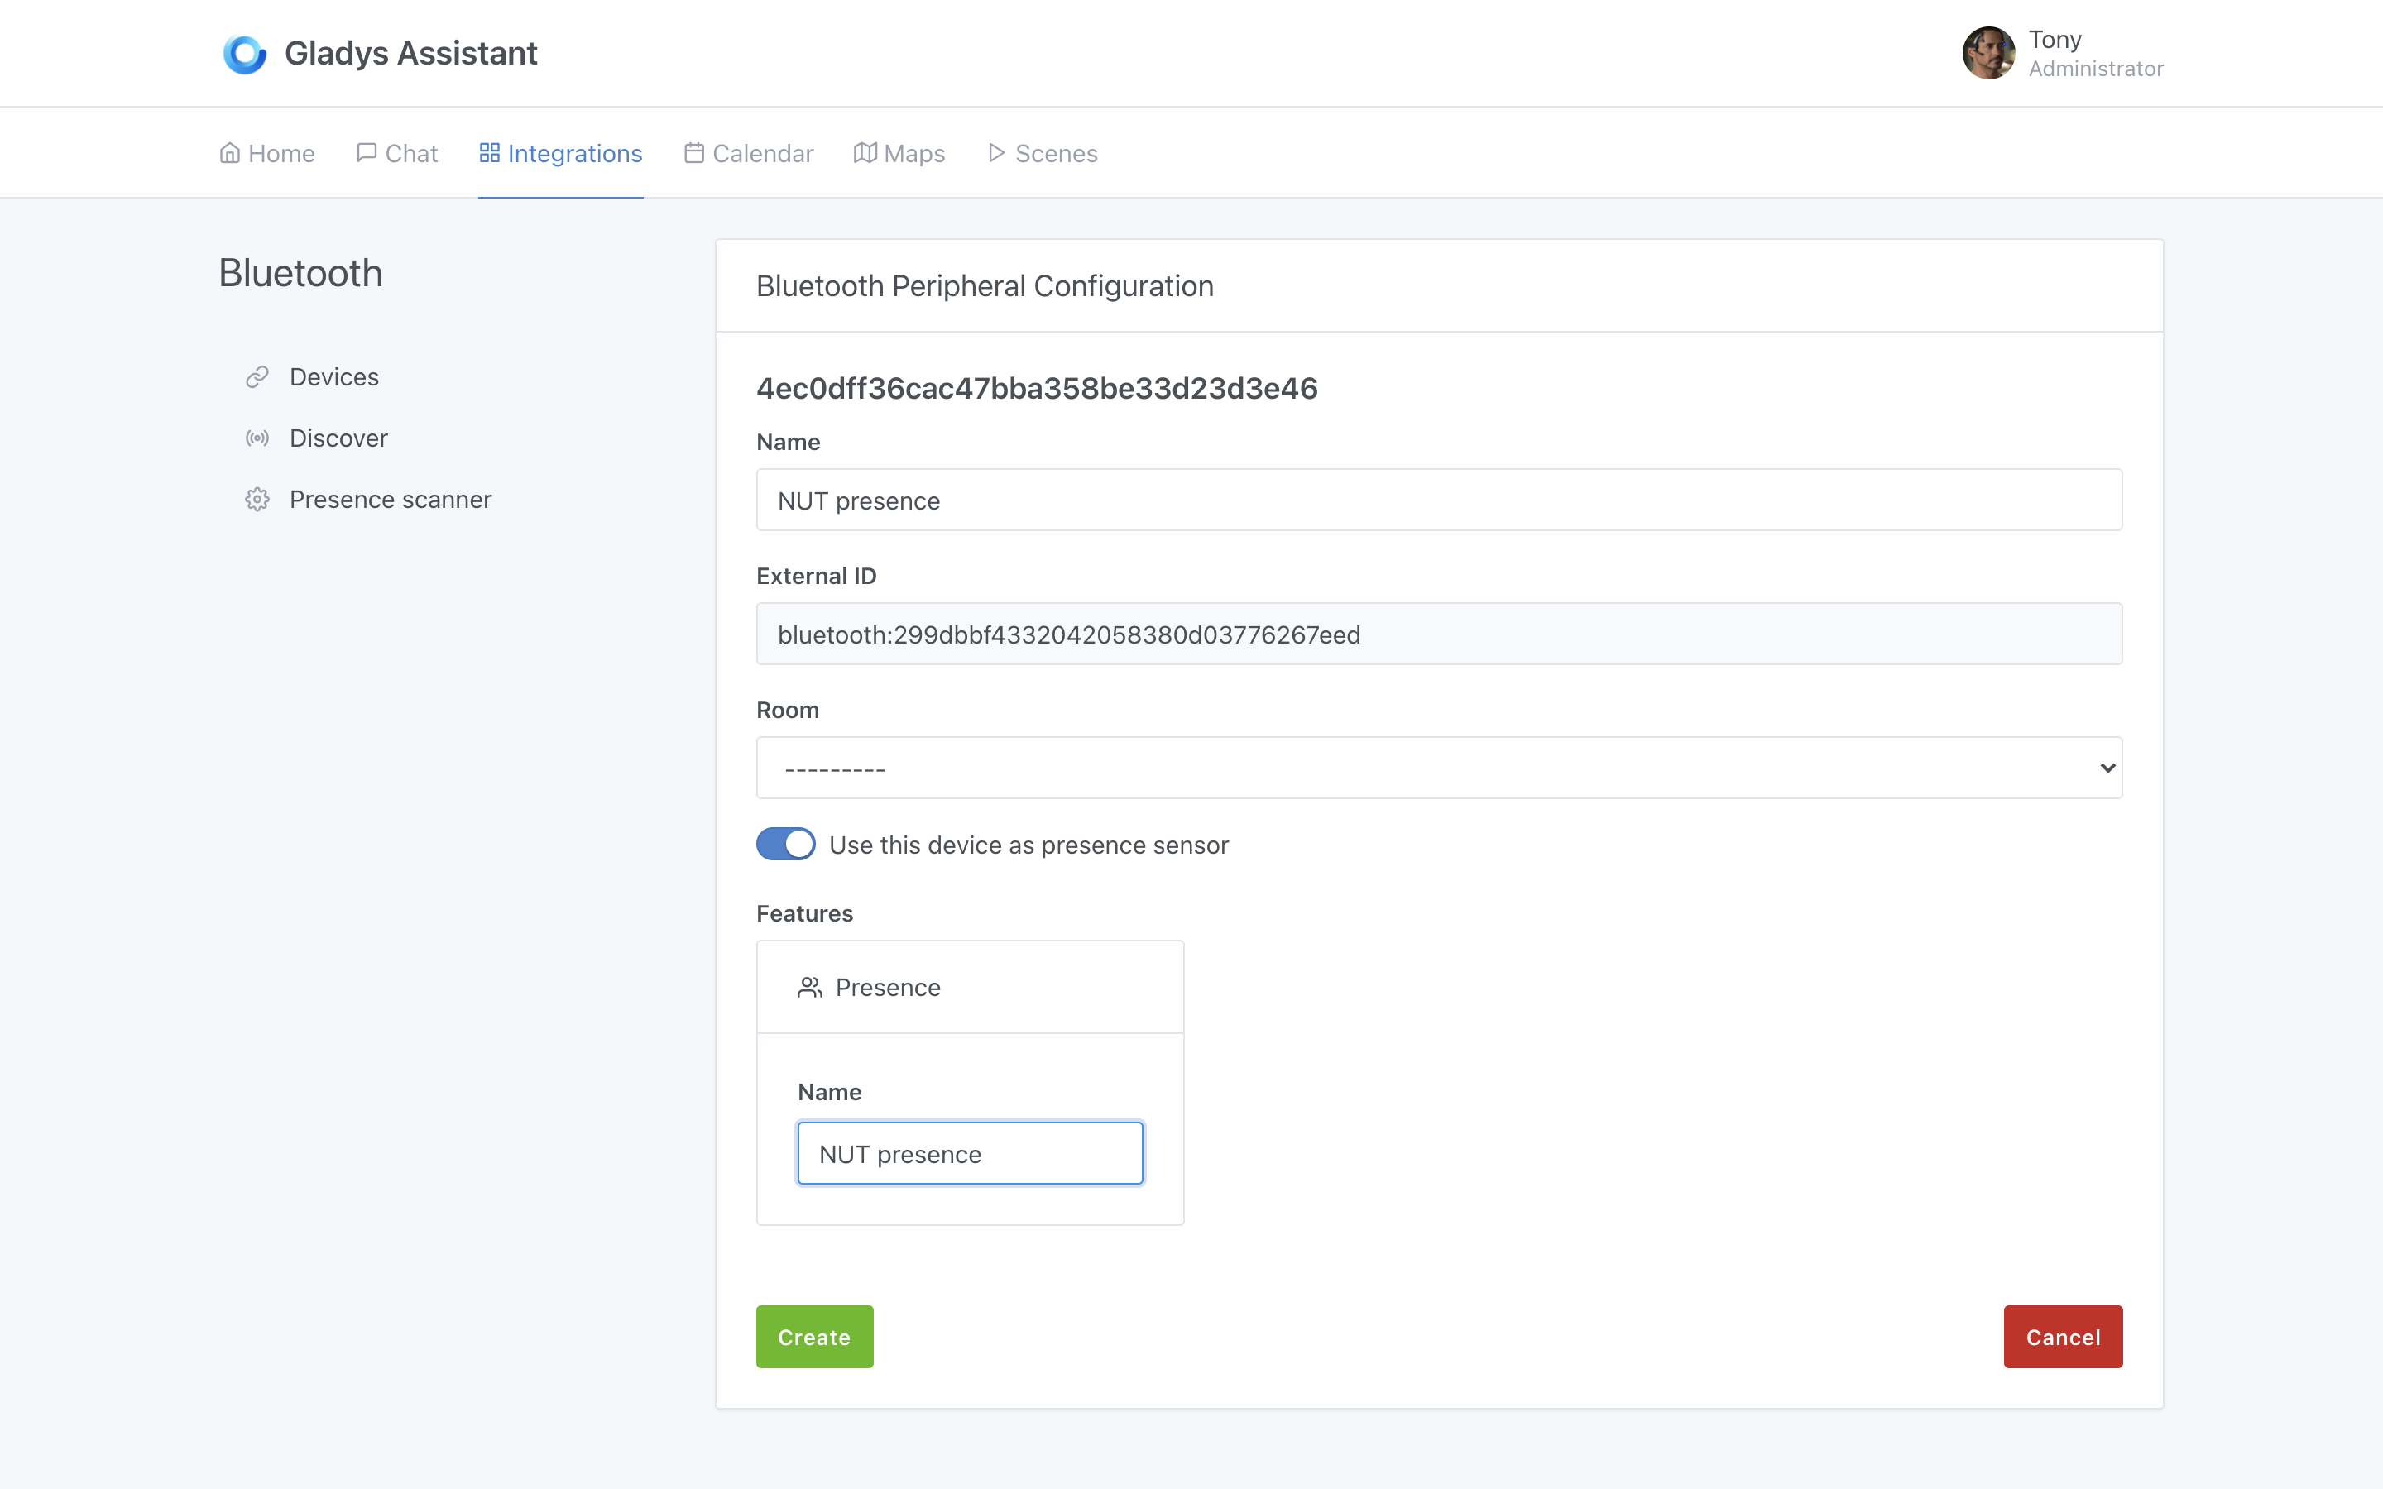2383x1489 pixels.
Task: Expand the Room selection dropdown
Action: pyautogui.click(x=1440, y=767)
